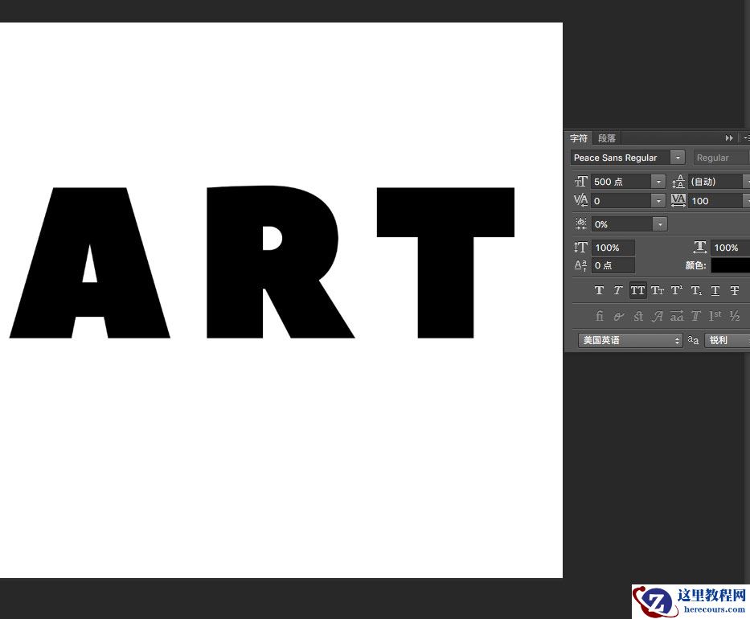Click the letter T on canvas
Image resolution: width=750 pixels, height=619 pixels.
pyautogui.click(x=446, y=263)
